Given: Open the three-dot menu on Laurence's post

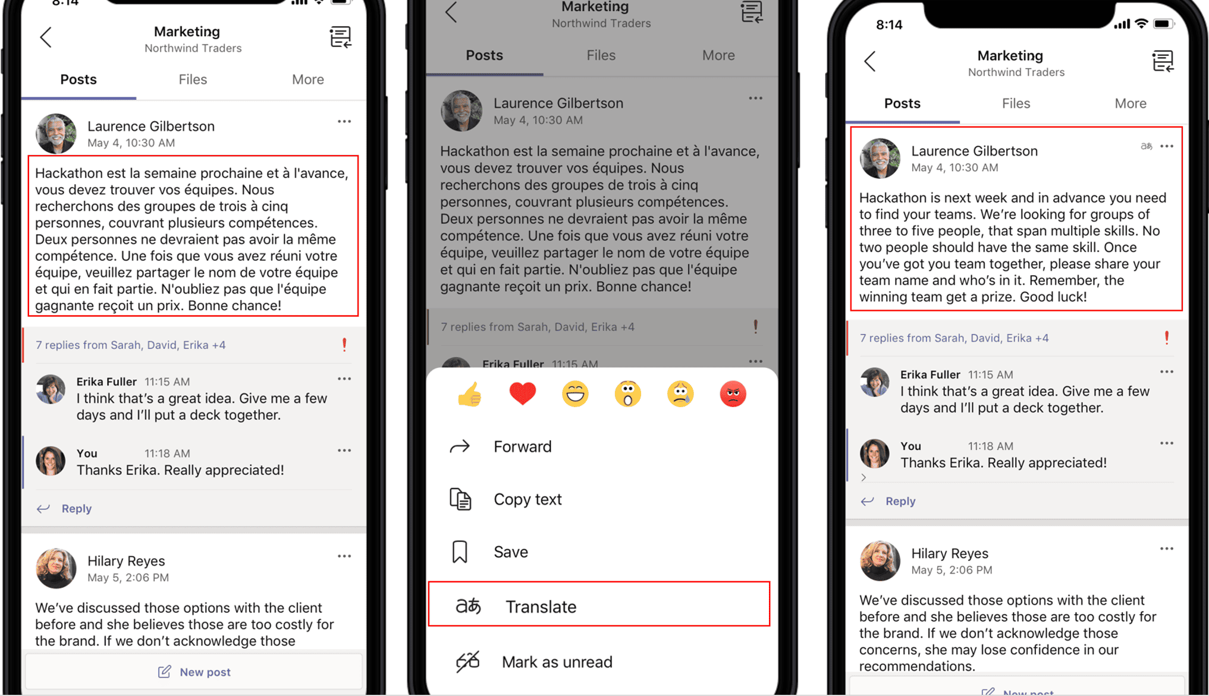Looking at the screenshot, I should coord(344,122).
